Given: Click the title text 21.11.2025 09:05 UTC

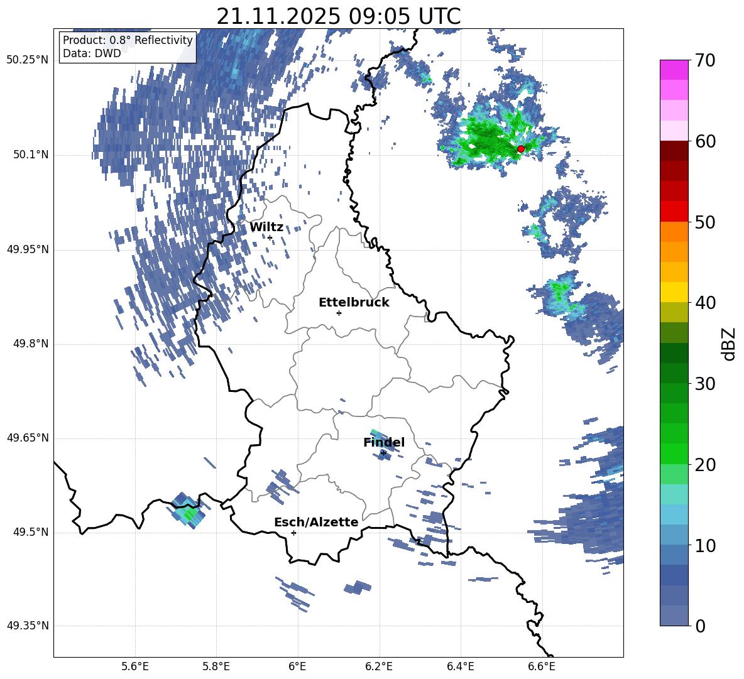Looking at the screenshot, I should [x=338, y=16].
